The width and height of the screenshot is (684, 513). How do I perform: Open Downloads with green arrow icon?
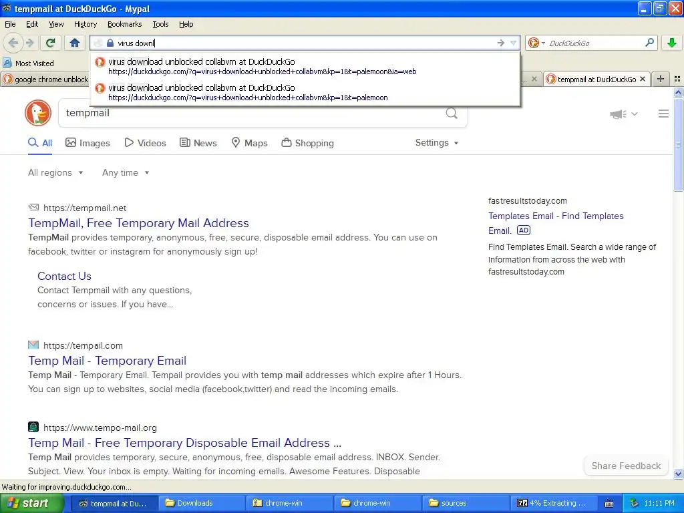point(672,43)
